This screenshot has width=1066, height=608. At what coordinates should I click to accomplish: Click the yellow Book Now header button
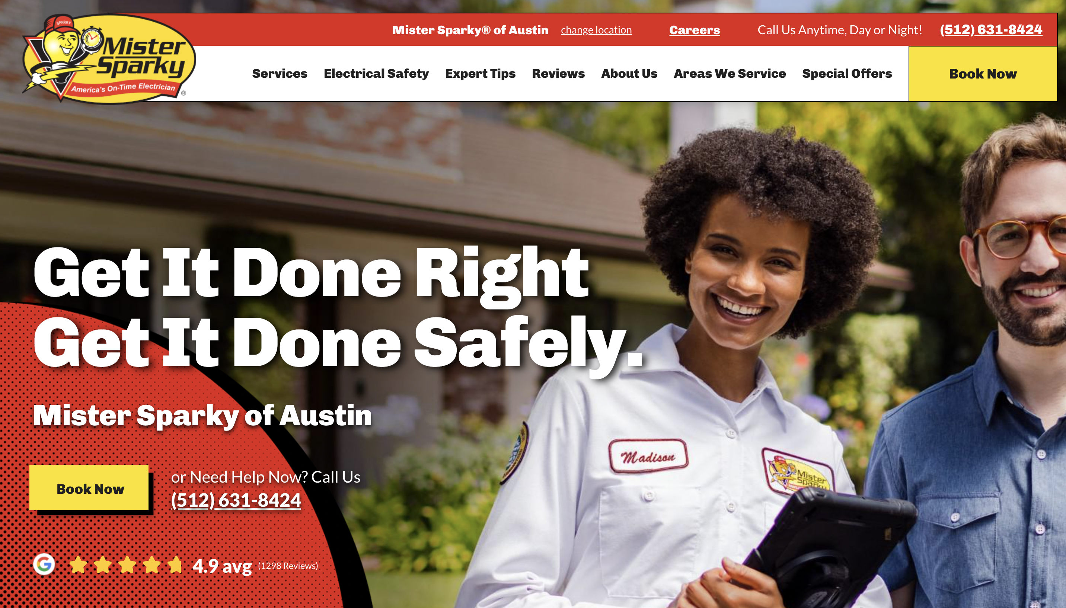[x=983, y=74]
